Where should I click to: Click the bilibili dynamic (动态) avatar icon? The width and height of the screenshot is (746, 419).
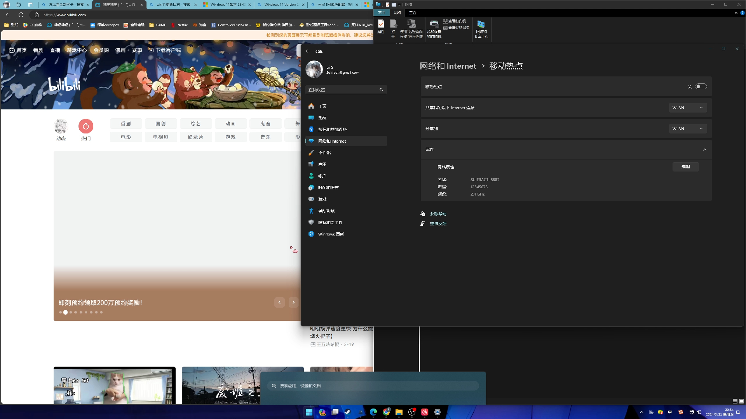pyautogui.click(x=61, y=126)
